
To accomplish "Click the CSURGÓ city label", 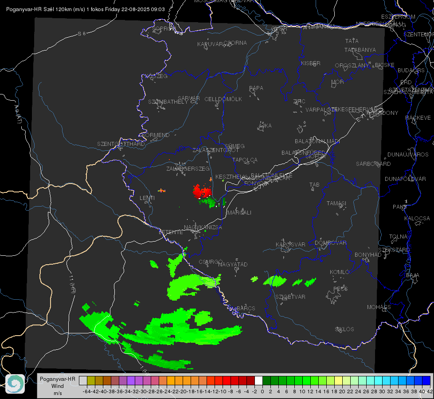I will (211, 262).
